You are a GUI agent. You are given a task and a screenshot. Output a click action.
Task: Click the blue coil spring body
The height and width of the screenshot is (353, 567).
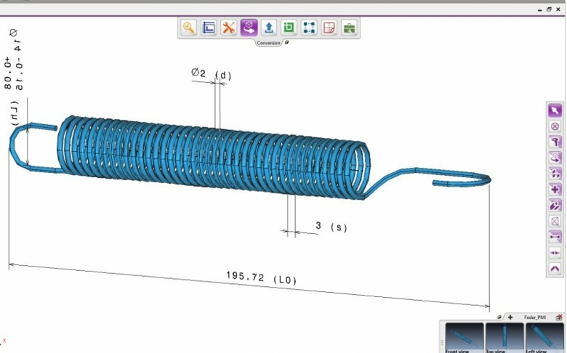(x=213, y=157)
